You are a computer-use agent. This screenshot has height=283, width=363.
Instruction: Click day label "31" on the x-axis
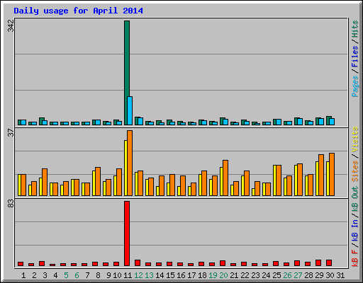click(x=340, y=275)
